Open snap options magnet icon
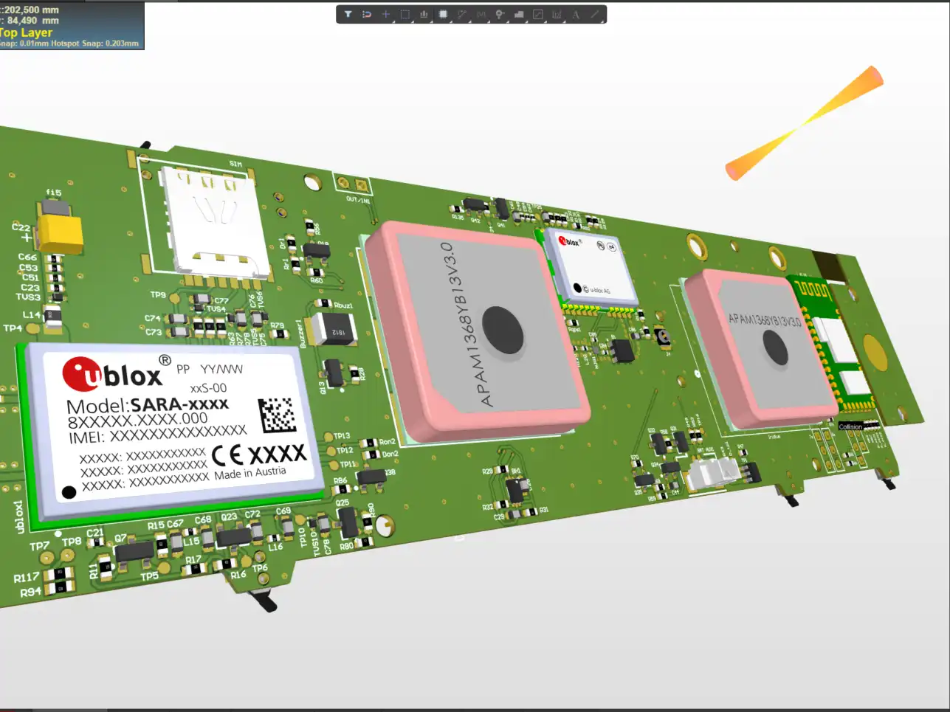The width and height of the screenshot is (950, 712). click(367, 14)
